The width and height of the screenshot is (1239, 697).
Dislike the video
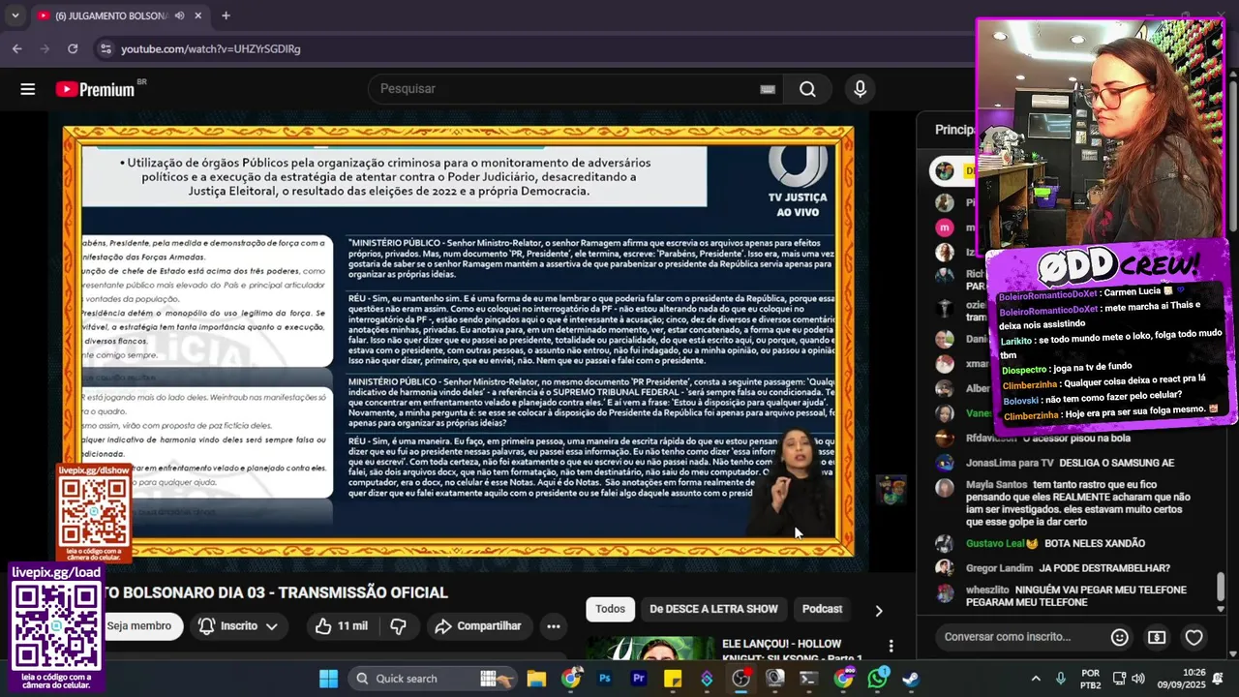398,626
